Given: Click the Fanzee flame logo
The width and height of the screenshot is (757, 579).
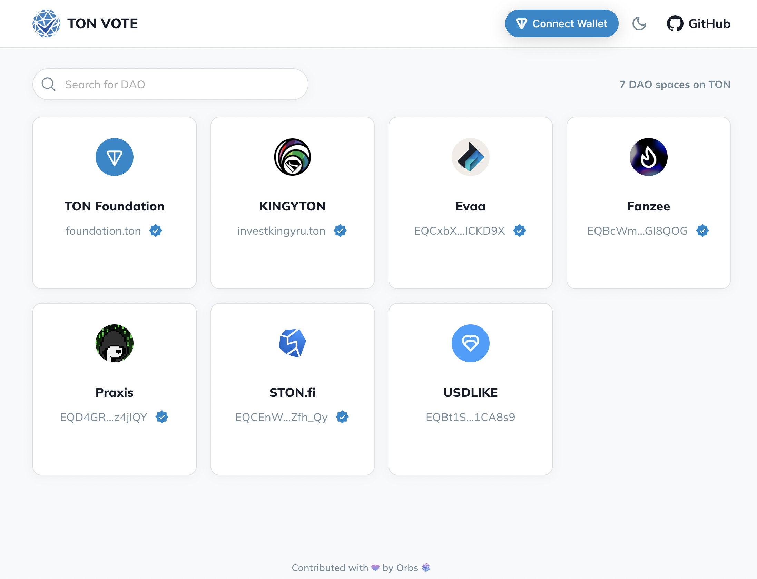Looking at the screenshot, I should pyautogui.click(x=648, y=157).
